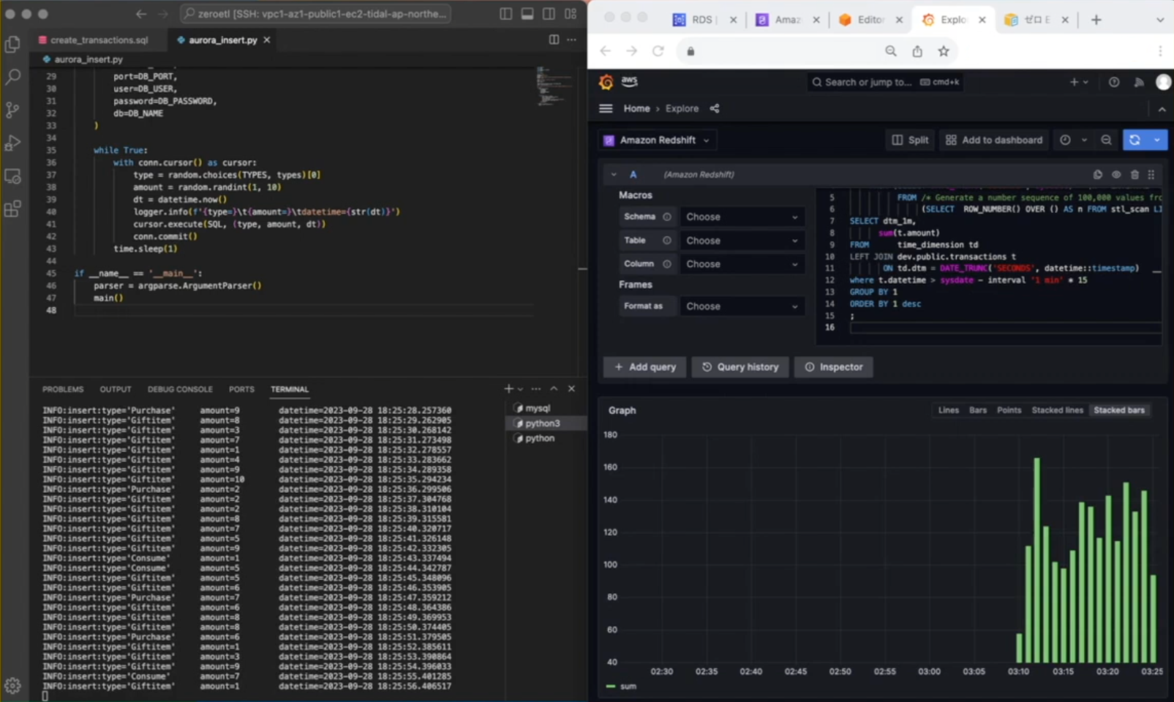Viewport: 1174px width, 702px height.
Task: Open Query history
Action: click(x=740, y=367)
